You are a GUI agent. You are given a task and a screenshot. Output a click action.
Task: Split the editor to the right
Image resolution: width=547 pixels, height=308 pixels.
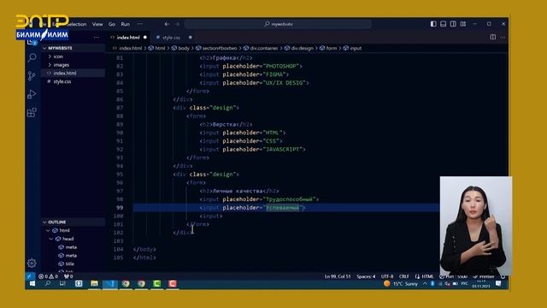(x=492, y=37)
